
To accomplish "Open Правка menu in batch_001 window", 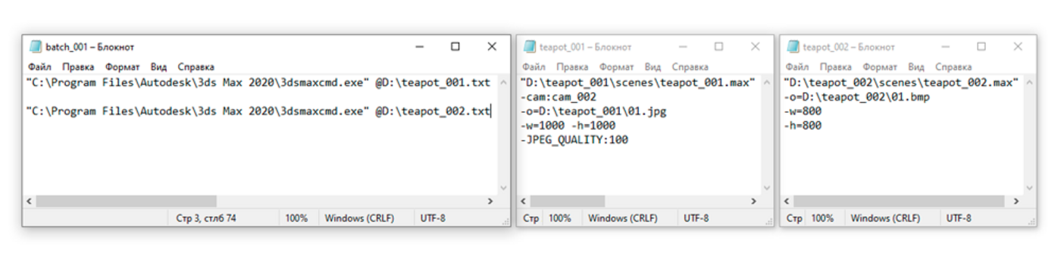I will click(78, 67).
